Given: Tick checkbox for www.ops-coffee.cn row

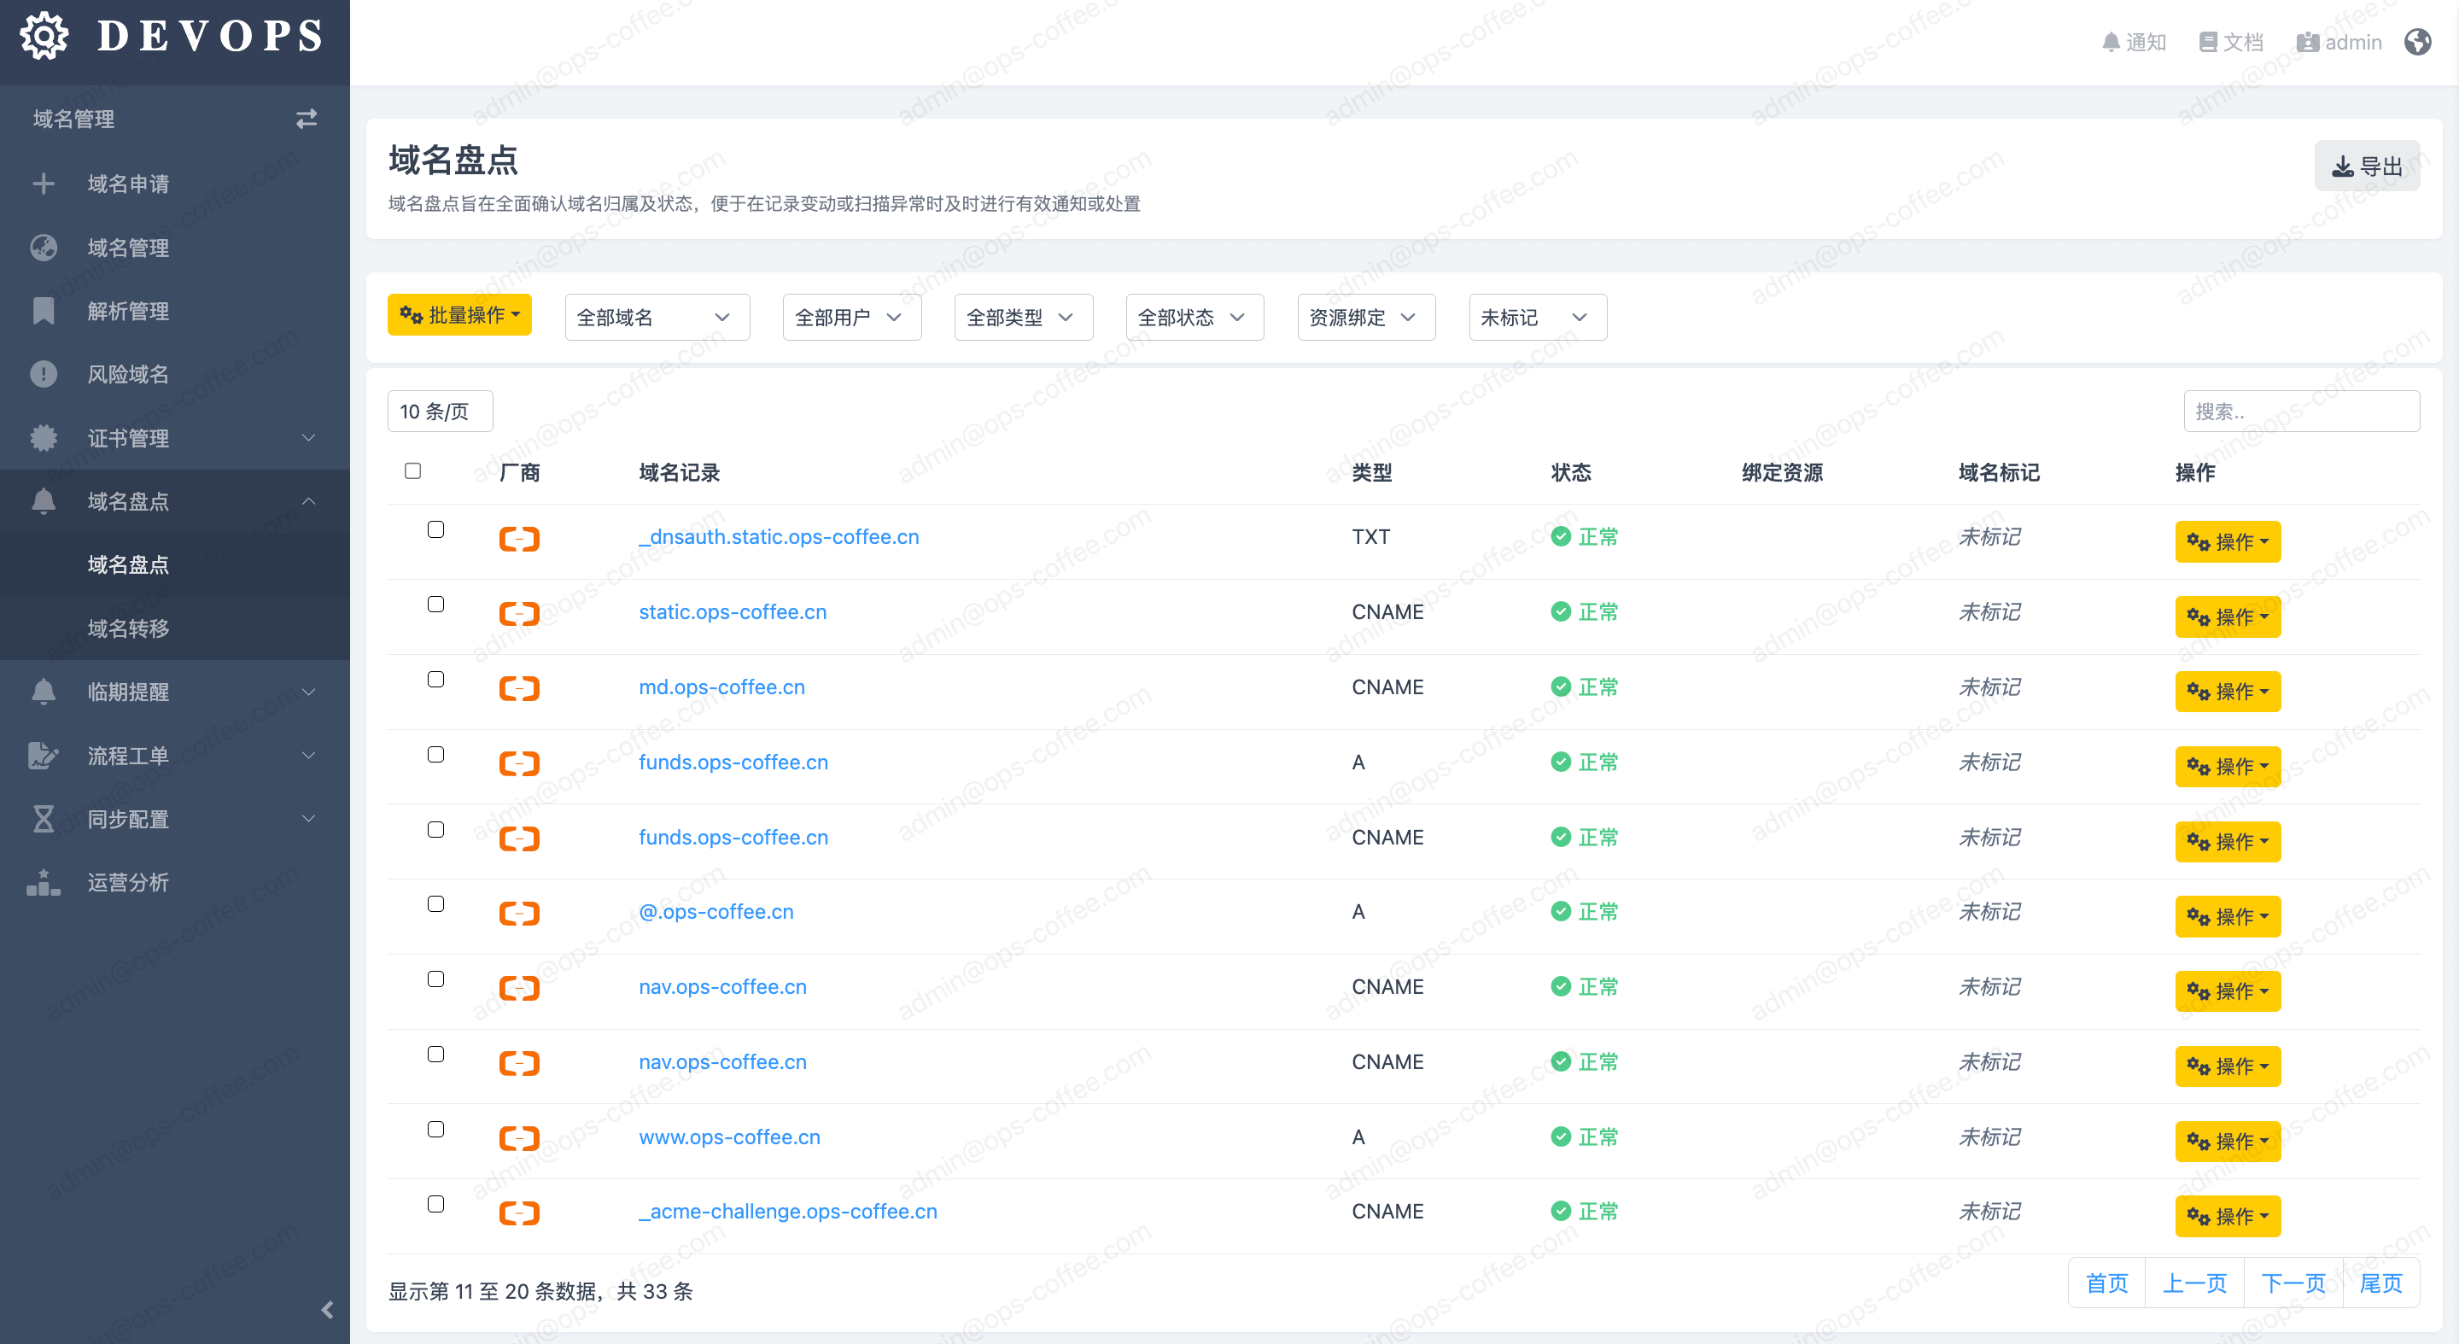Looking at the screenshot, I should (x=435, y=1129).
